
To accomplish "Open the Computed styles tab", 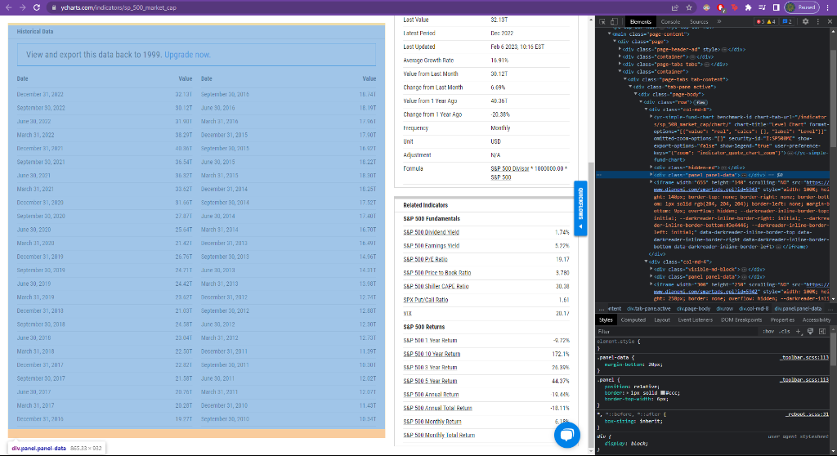I will [633, 320].
